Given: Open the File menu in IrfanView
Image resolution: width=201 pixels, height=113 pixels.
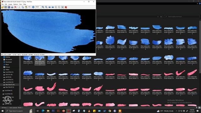Looking at the screenshot, I should click(x=3, y=4).
